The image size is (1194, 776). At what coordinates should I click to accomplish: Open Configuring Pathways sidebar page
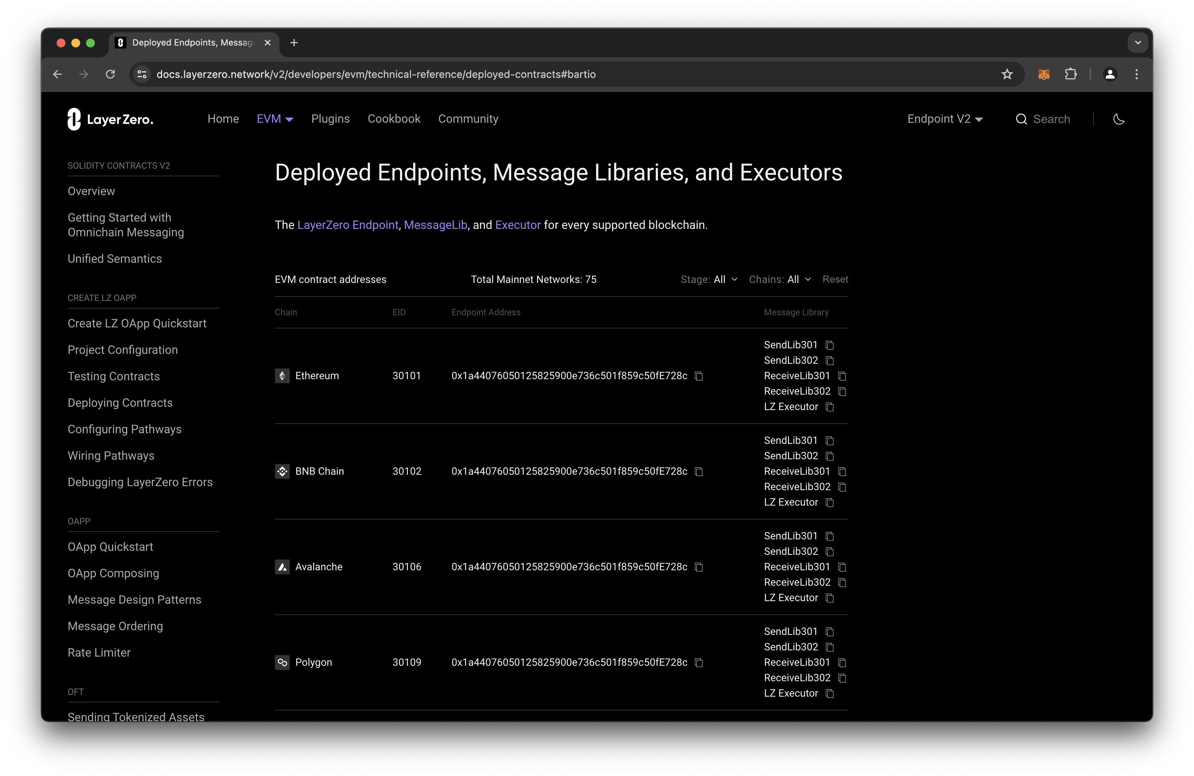point(124,429)
